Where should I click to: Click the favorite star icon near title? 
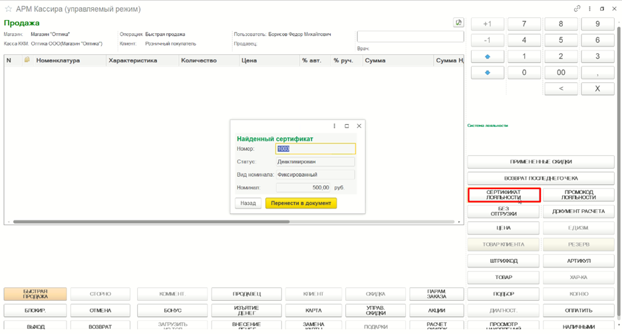8,9
